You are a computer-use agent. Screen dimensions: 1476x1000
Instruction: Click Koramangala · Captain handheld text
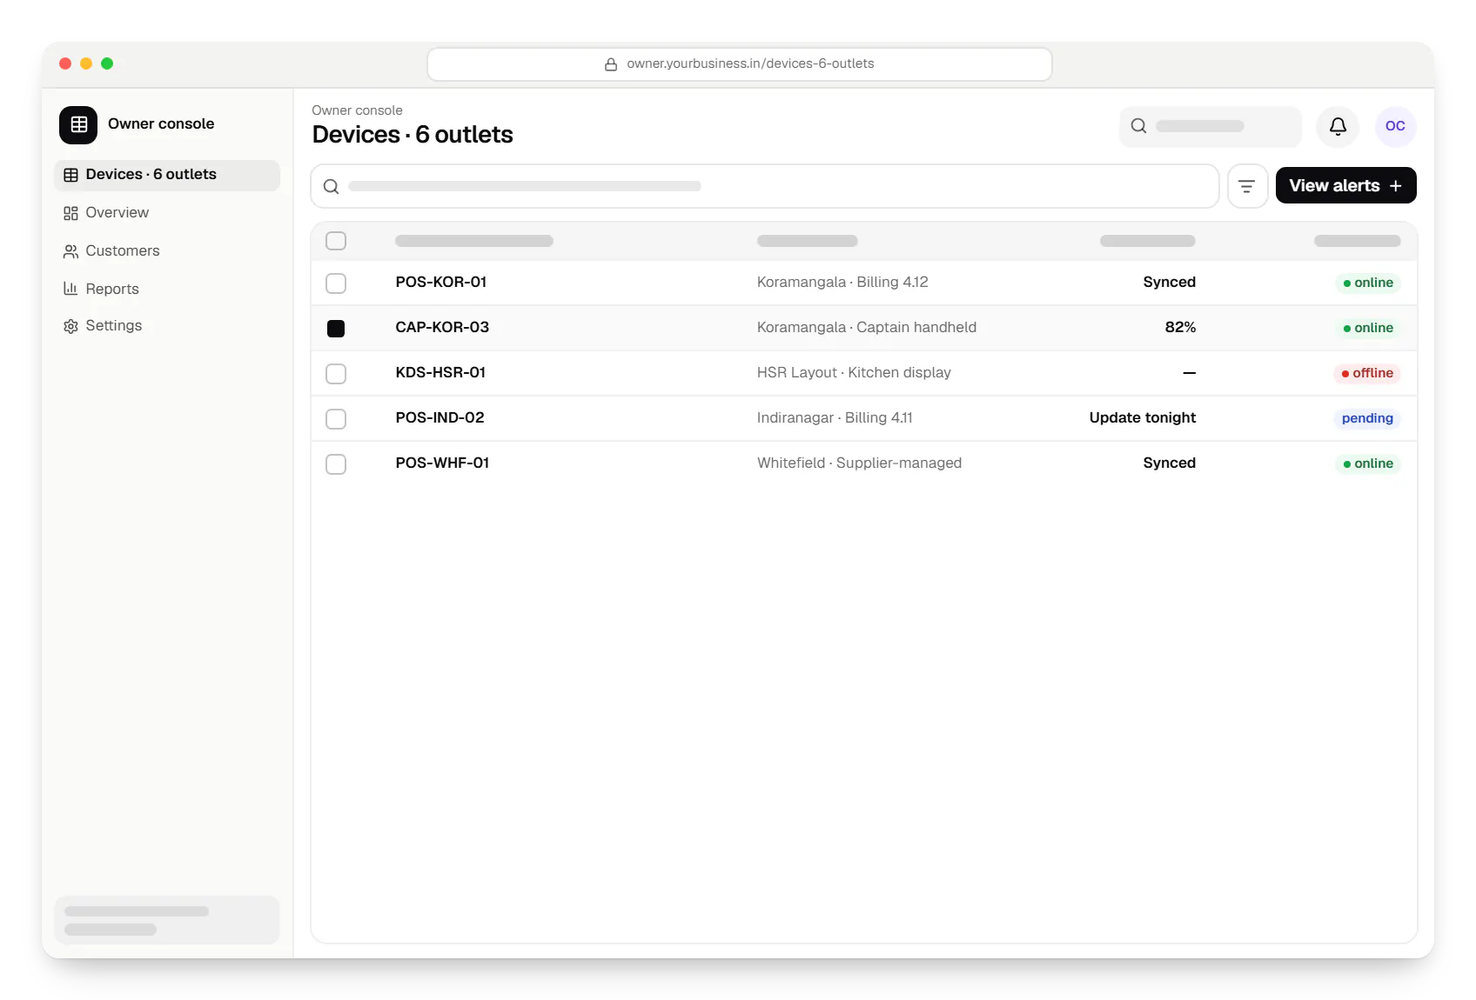pos(867,328)
